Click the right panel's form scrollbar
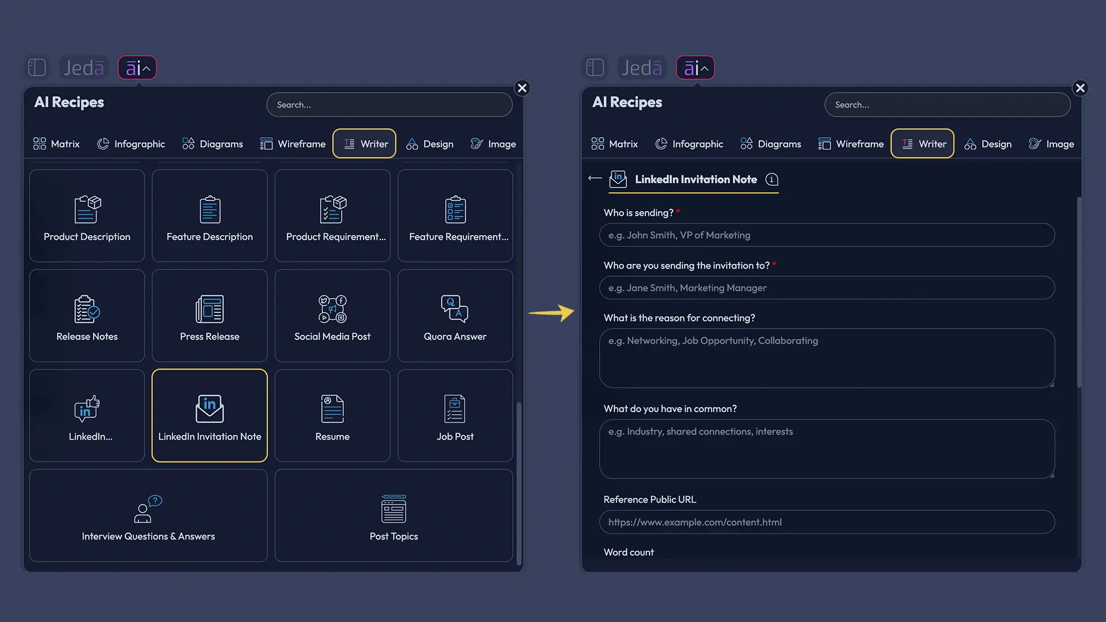Image resolution: width=1106 pixels, height=622 pixels. [1080, 292]
